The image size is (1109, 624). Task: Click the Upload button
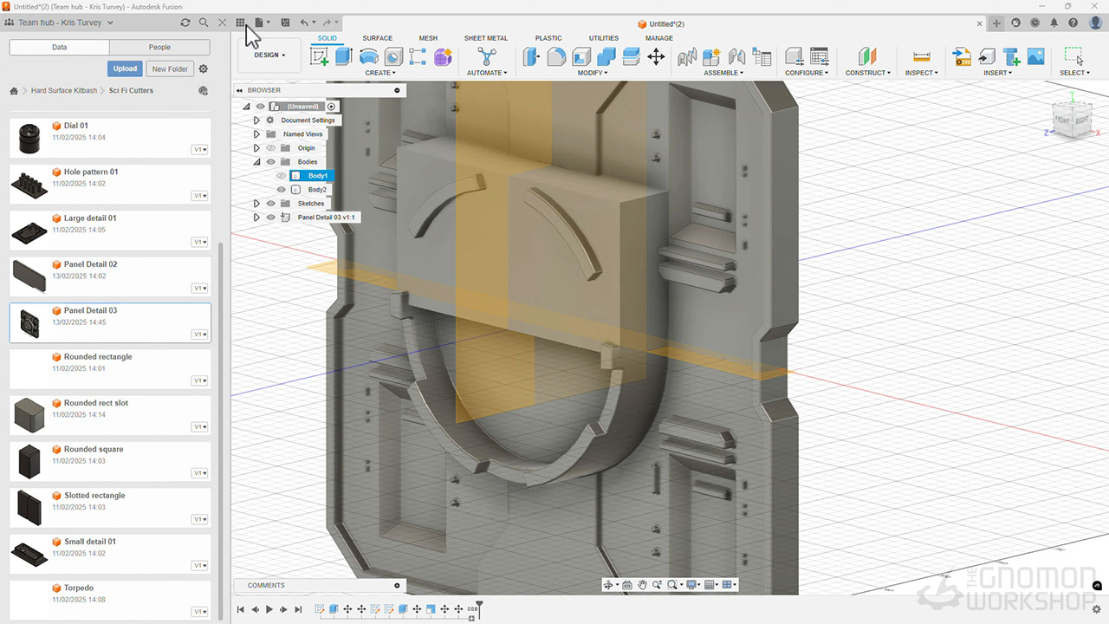coord(125,68)
